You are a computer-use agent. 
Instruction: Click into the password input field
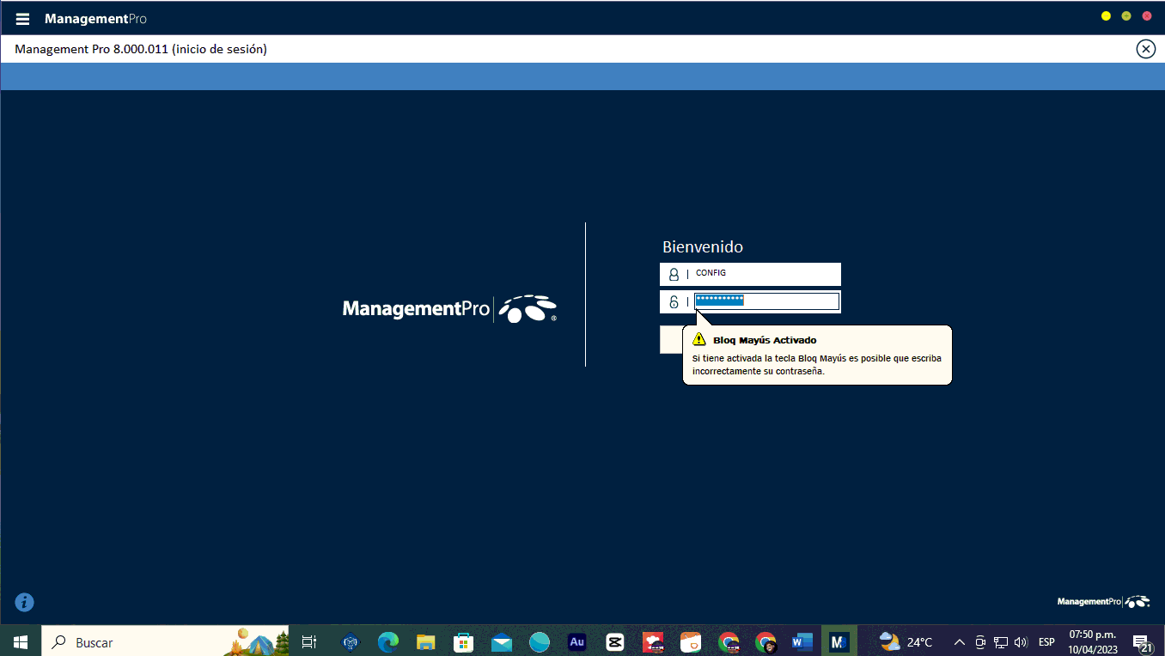click(766, 301)
